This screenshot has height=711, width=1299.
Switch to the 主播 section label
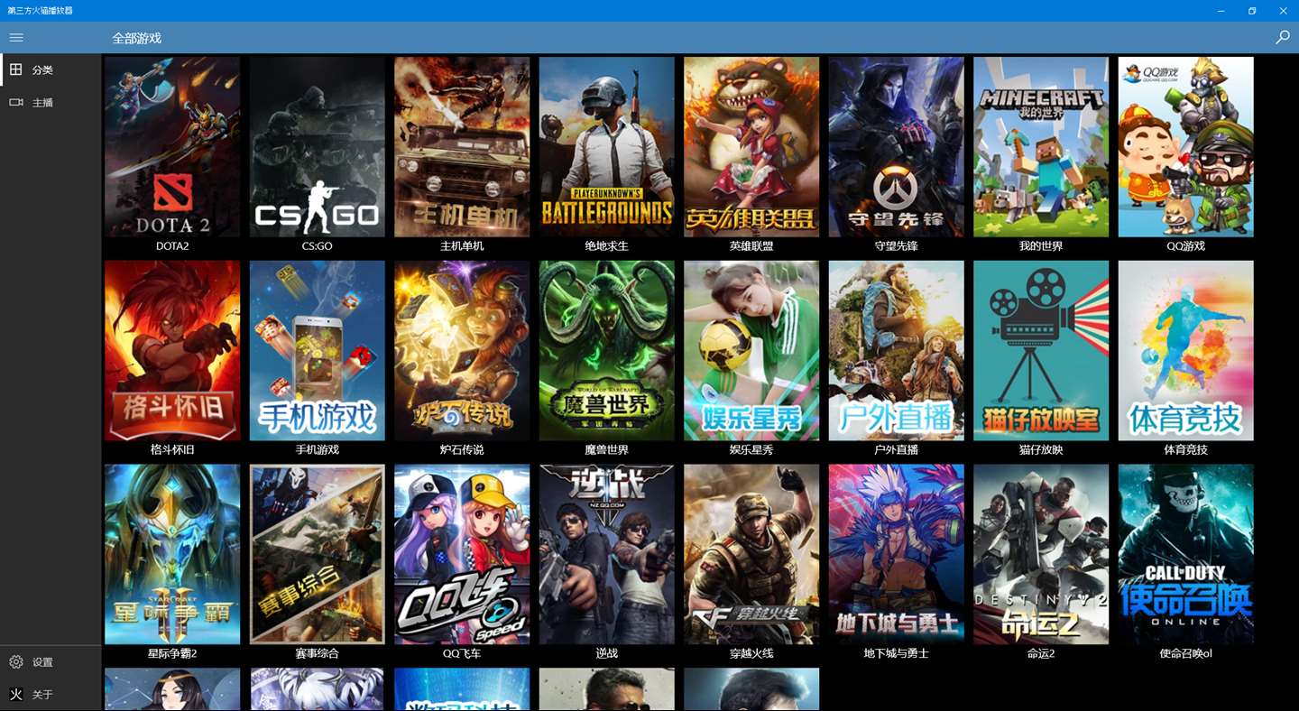click(42, 103)
